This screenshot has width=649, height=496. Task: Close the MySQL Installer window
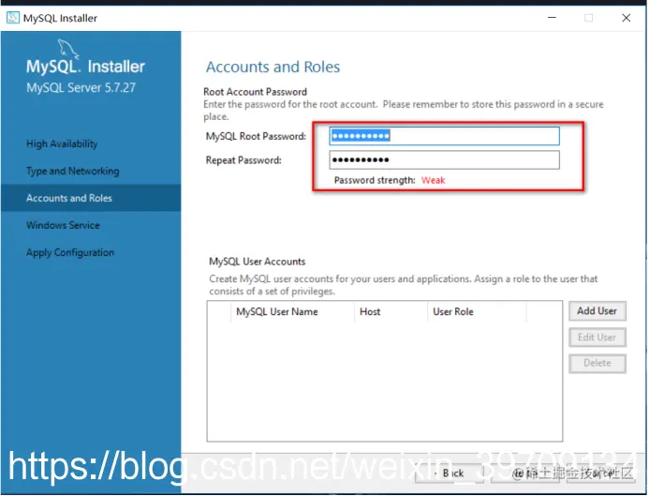point(626,18)
